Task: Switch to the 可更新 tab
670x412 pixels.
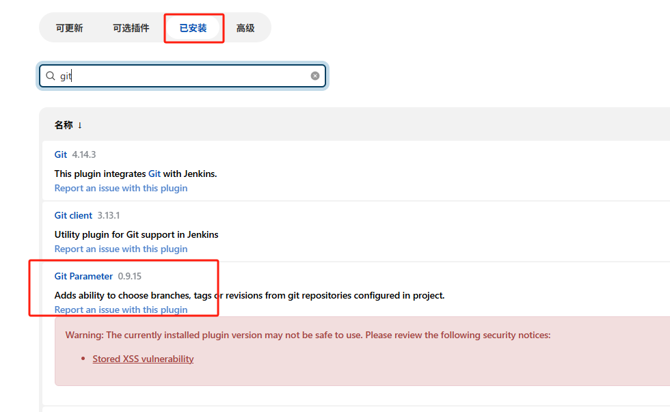Action: click(69, 28)
